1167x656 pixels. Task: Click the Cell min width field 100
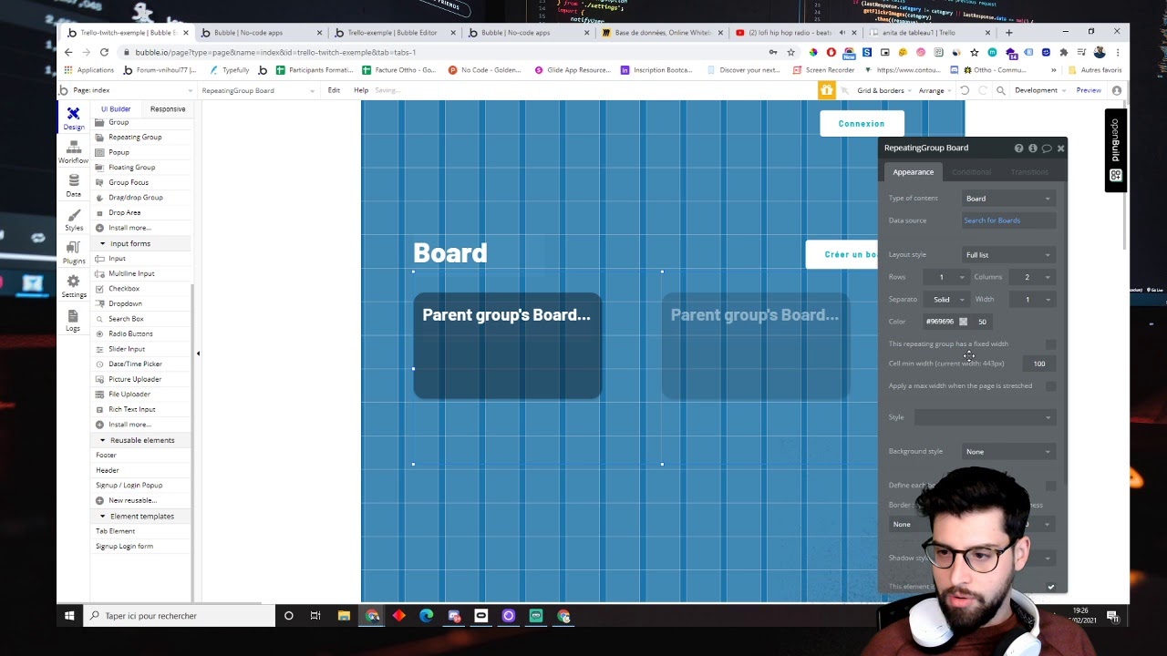point(1039,364)
